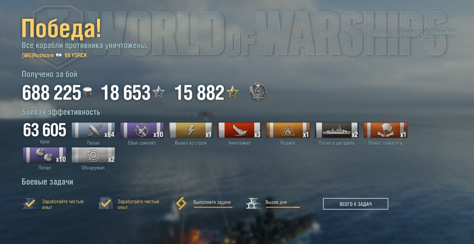Click the 688 225 credits earned value
The height and width of the screenshot is (244, 474).
pyautogui.click(x=52, y=93)
